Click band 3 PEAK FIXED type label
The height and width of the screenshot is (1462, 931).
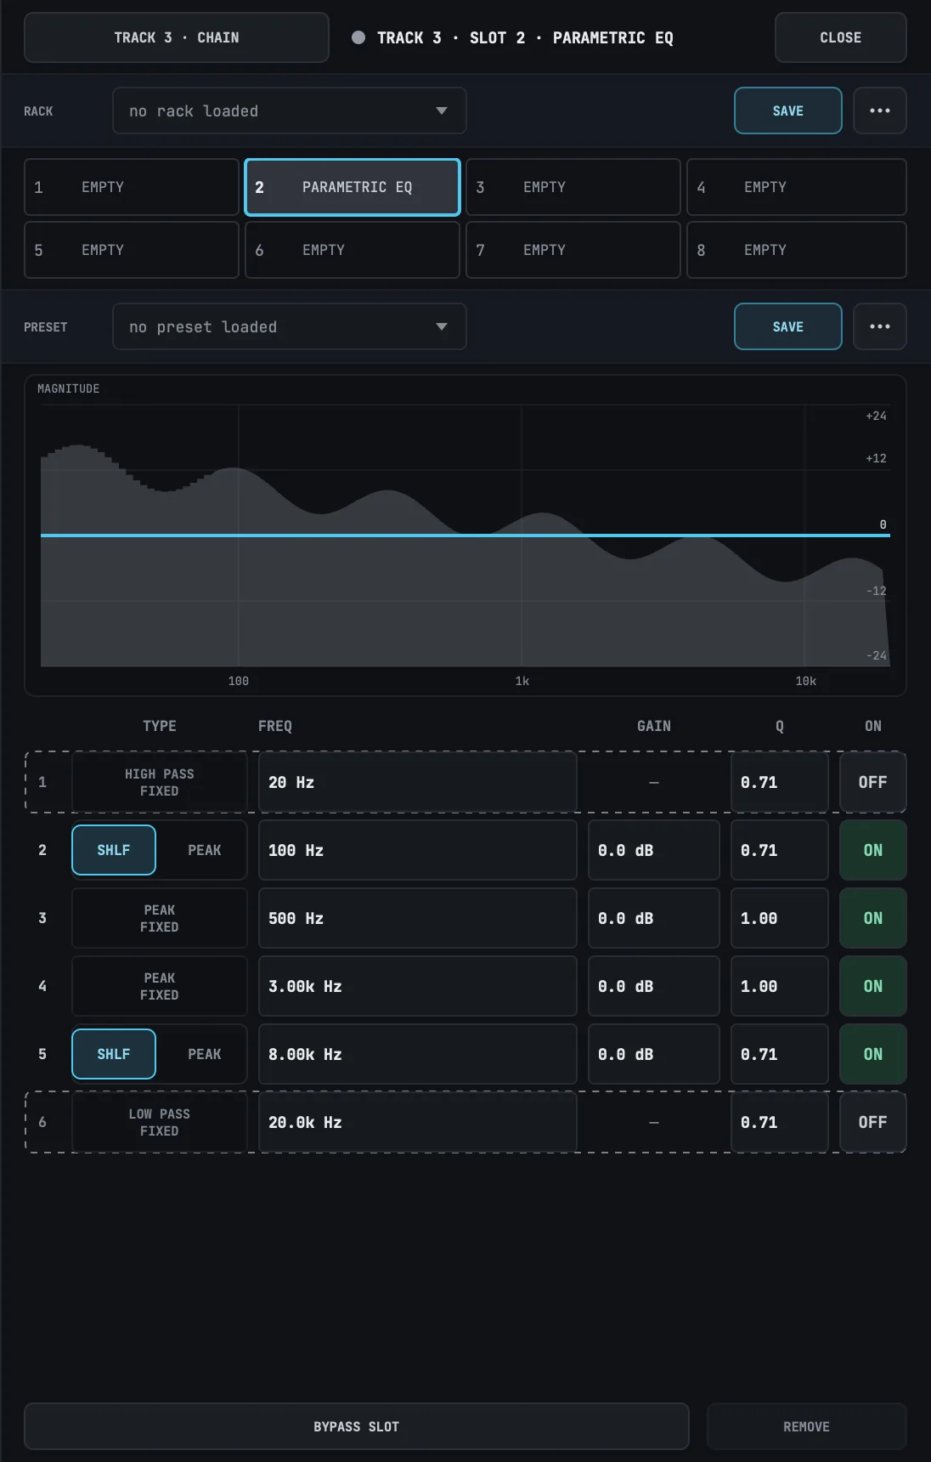pyautogui.click(x=160, y=918)
